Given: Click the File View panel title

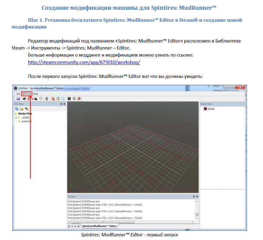Looking at the screenshot, I should point(19,104).
